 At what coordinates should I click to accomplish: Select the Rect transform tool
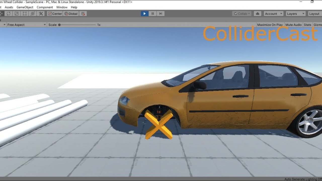pyautogui.click(x=25, y=14)
